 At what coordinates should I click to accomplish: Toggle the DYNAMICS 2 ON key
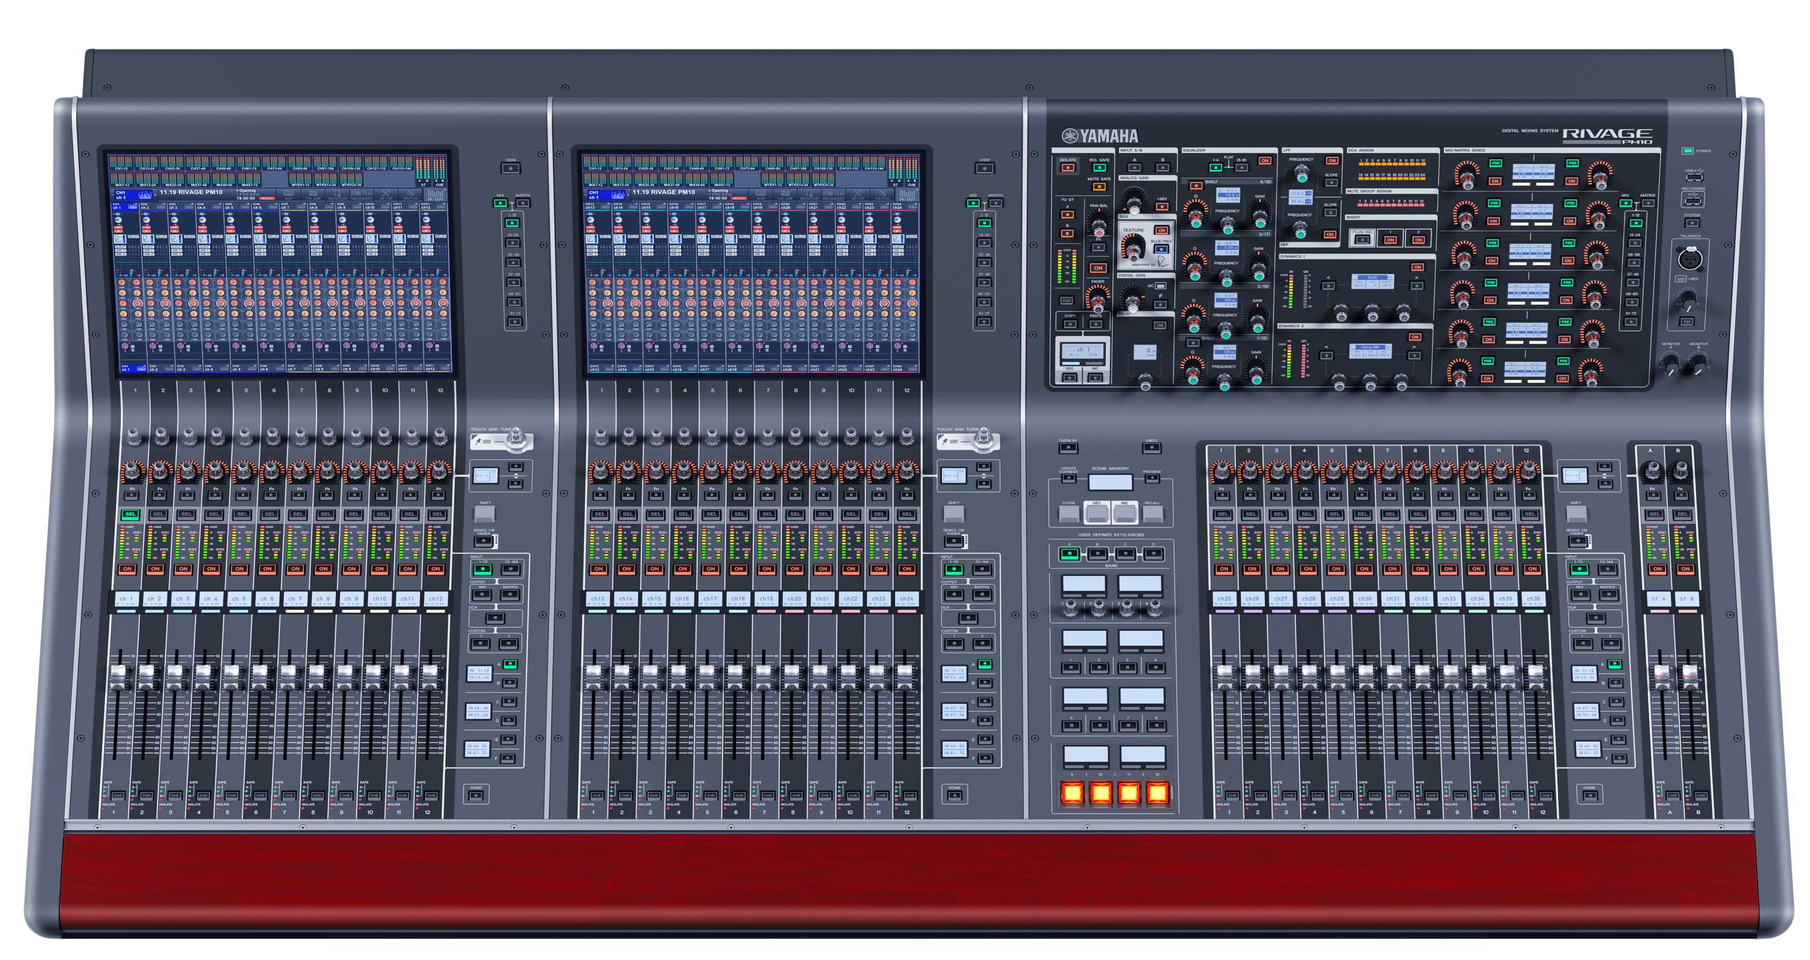tap(1415, 337)
